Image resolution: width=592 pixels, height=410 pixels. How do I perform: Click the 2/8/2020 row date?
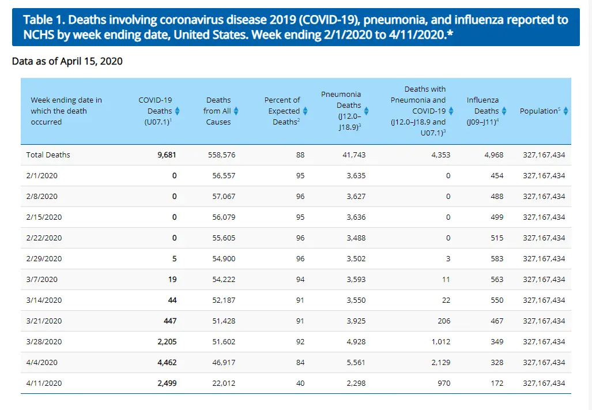[x=42, y=196]
